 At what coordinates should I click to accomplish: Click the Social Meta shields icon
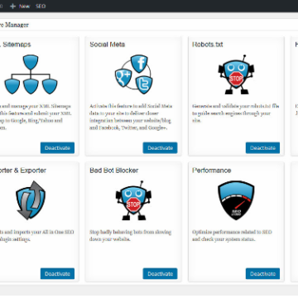[x=134, y=74]
